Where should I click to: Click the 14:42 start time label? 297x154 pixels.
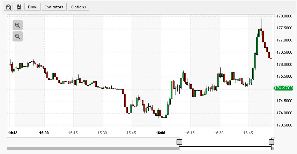[x=13, y=133]
